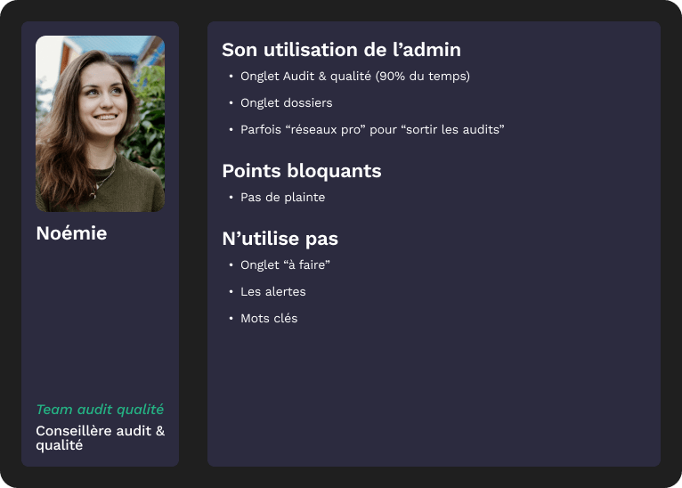Click the green Team audit qualité label
The width and height of the screenshot is (682, 488).
(100, 410)
